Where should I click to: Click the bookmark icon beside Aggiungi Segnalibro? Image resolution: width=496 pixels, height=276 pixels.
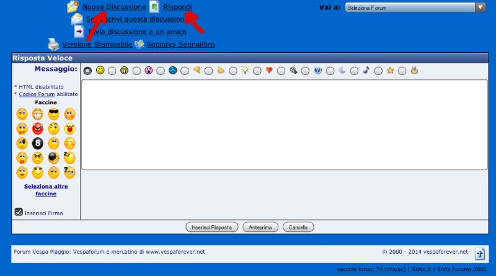[139, 44]
